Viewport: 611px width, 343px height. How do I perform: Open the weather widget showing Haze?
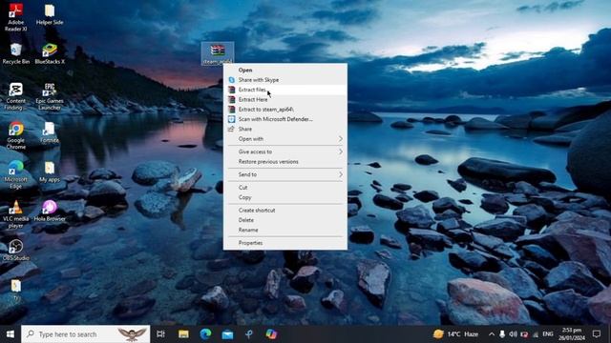click(455, 334)
